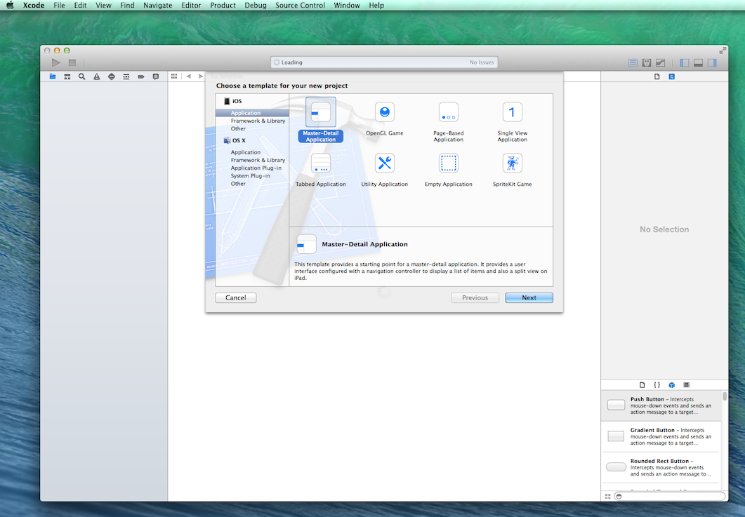Image resolution: width=745 pixels, height=517 pixels.
Task: Choose the Page-Based Application template
Action: point(448,122)
